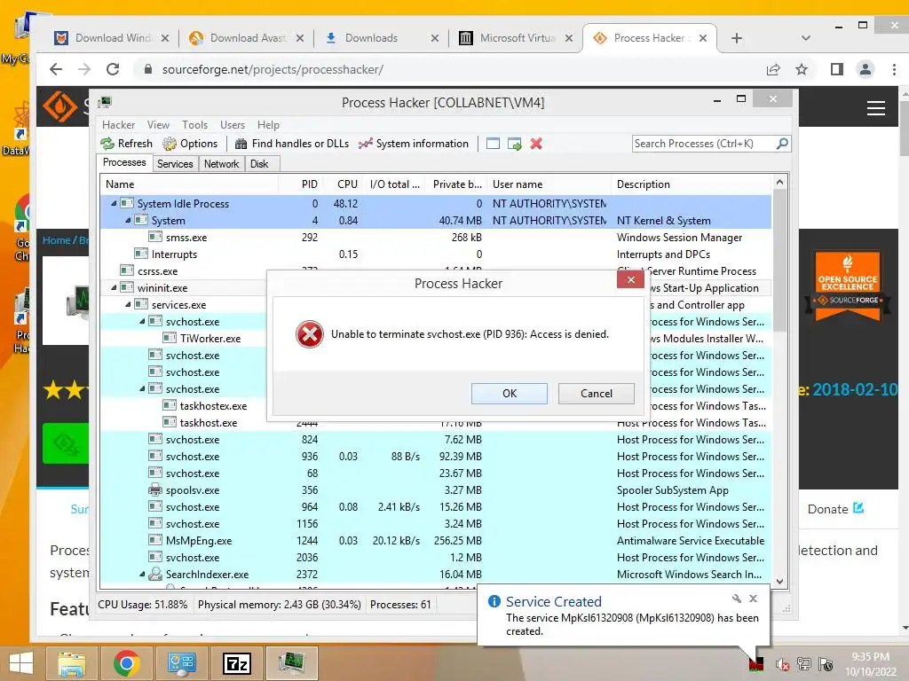Screen dimensions: 909x681
Task: Collapse the services.exe tree node
Action: tap(128, 304)
